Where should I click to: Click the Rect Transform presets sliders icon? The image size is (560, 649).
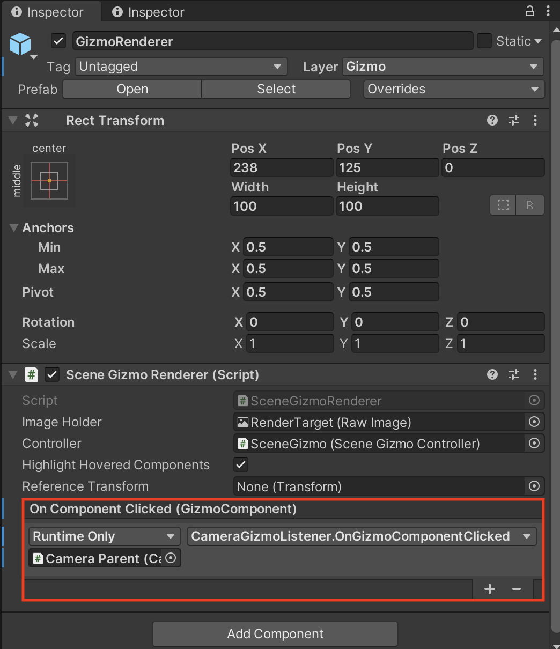point(513,120)
